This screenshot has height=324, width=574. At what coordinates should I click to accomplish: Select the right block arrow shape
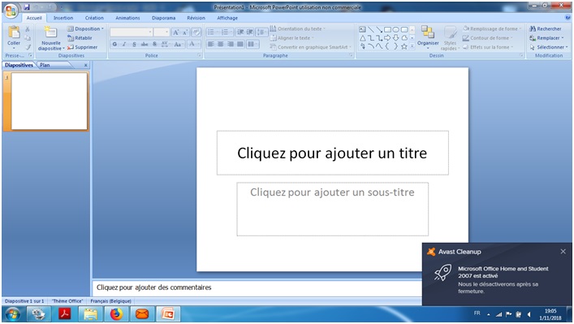[x=387, y=37]
